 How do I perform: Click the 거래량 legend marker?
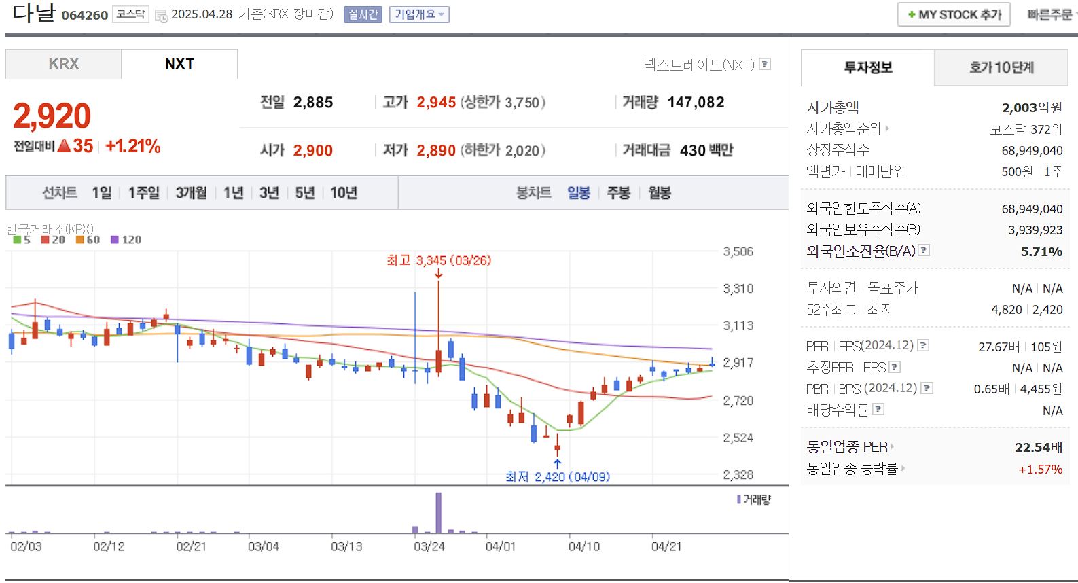(739, 499)
